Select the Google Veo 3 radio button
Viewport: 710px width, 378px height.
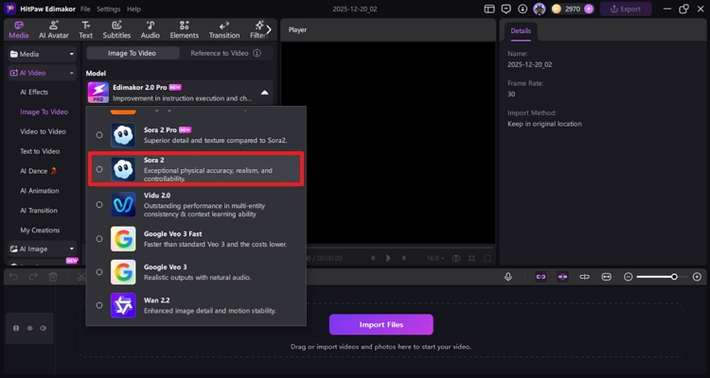[99, 272]
